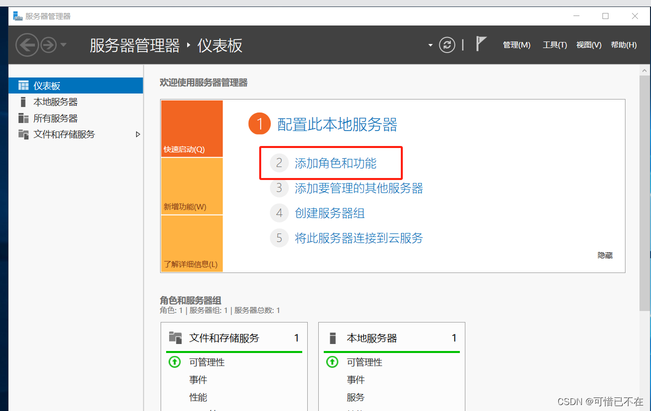Open the dropdown arrow beside refresh
651x411 pixels.
click(430, 44)
